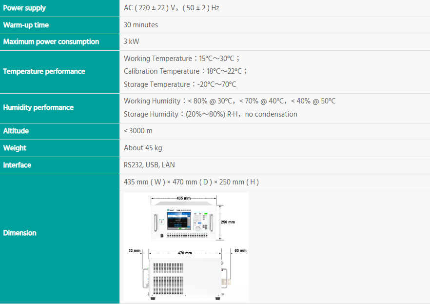
Task: Click the rotary knob on the device front panel
Action: tap(197, 228)
